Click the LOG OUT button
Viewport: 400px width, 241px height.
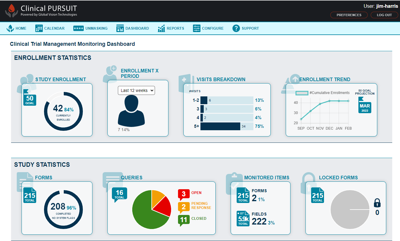point(384,15)
